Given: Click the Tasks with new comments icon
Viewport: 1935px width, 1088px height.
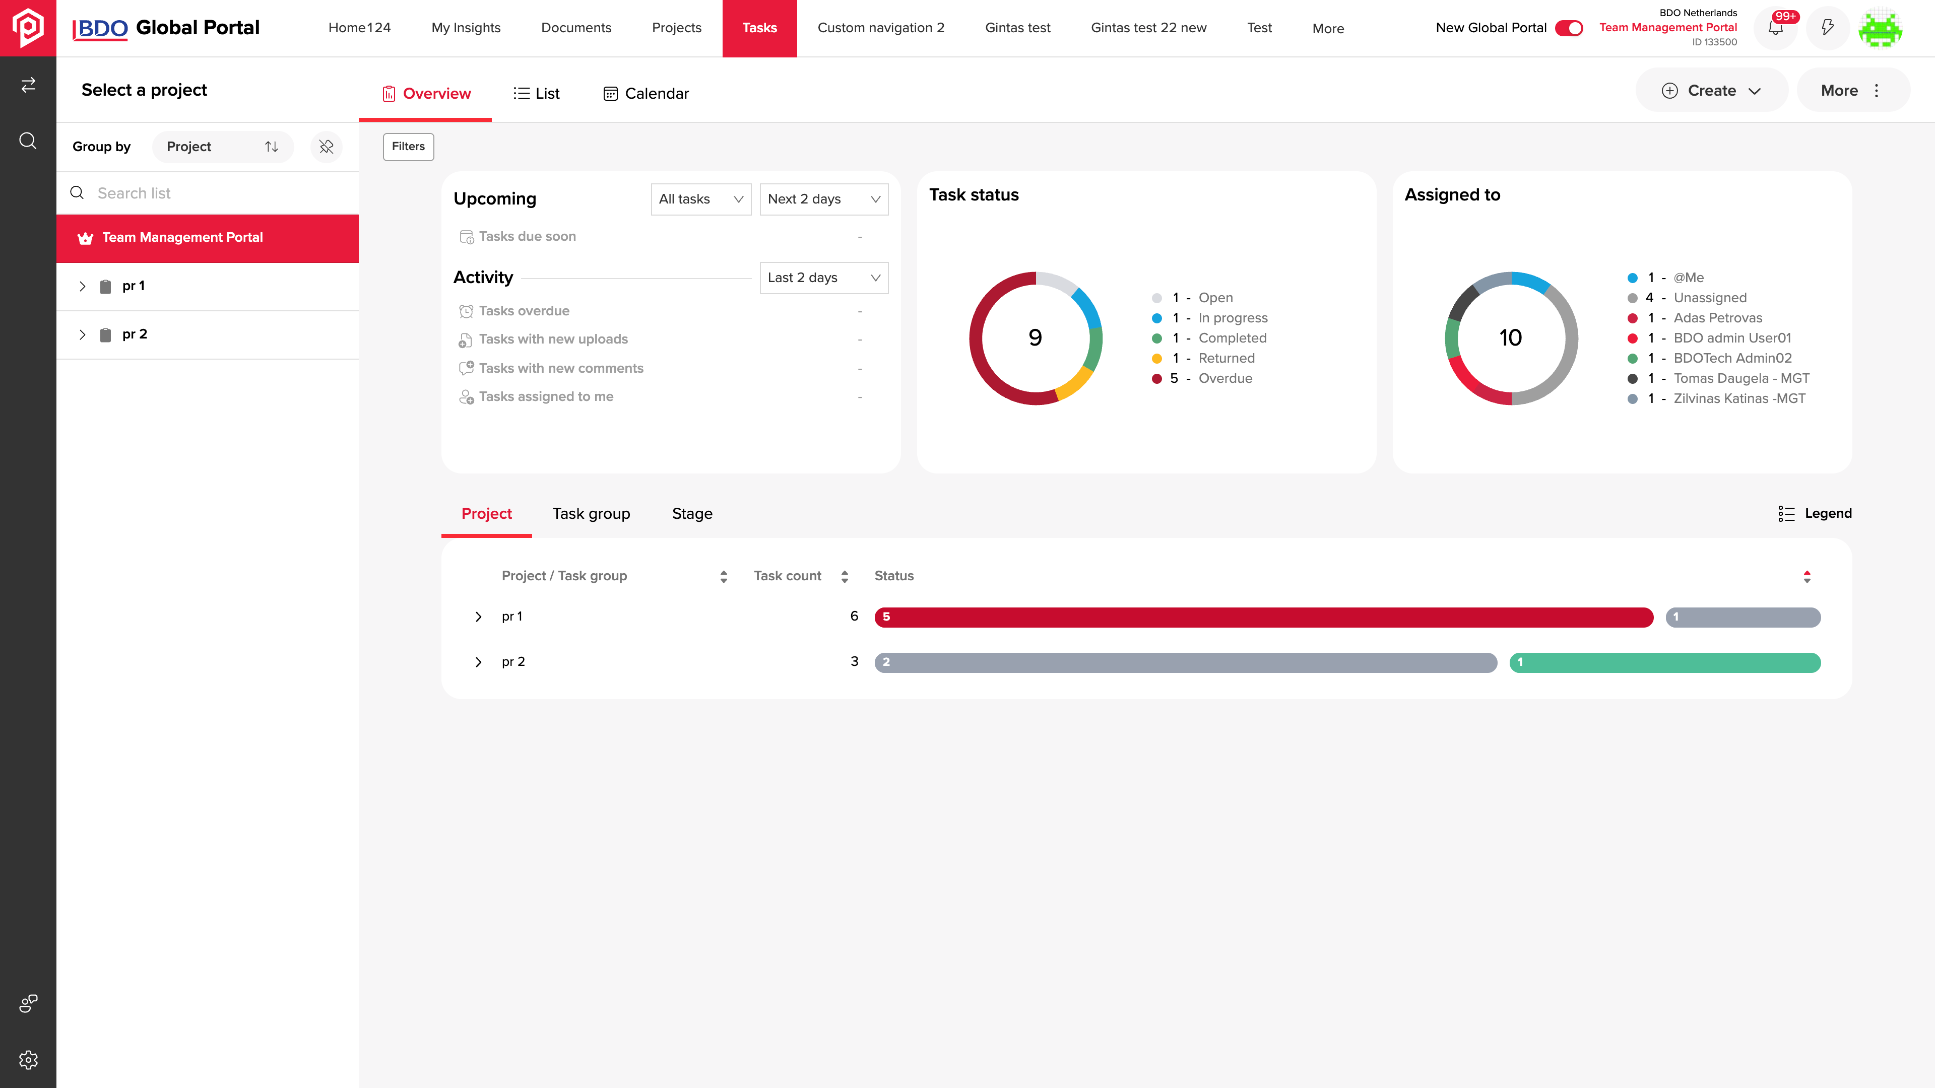Looking at the screenshot, I should (467, 368).
